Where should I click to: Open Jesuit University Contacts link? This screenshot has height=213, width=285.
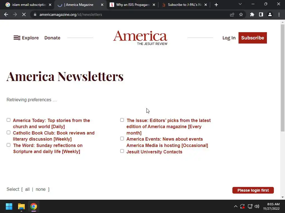point(154,152)
